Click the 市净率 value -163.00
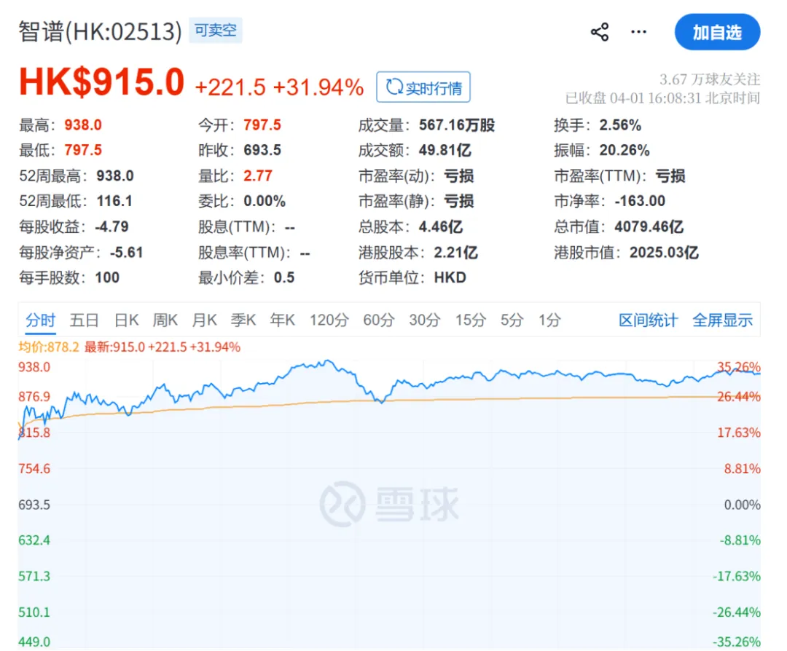Image resolution: width=787 pixels, height=651 pixels. 640,201
